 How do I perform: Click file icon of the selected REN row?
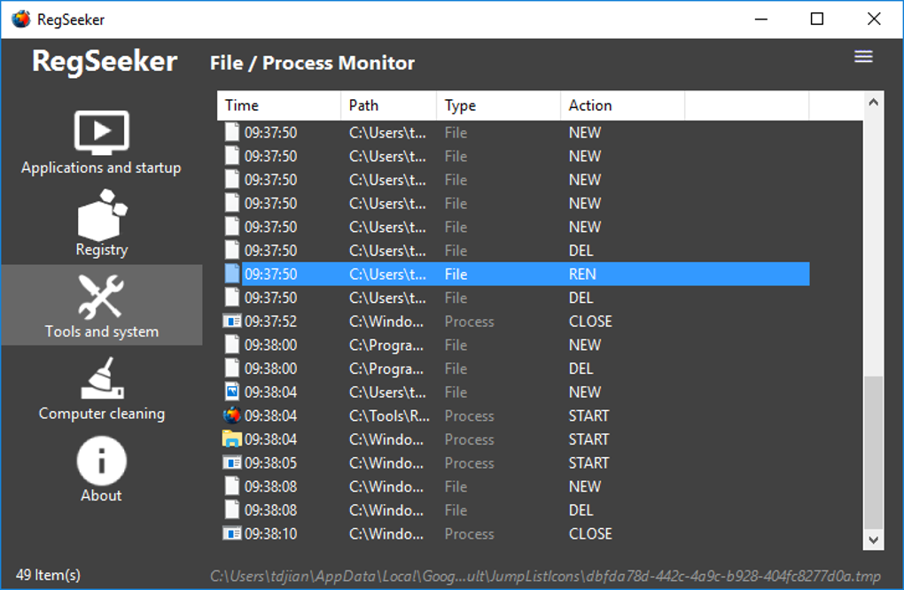coord(232,274)
